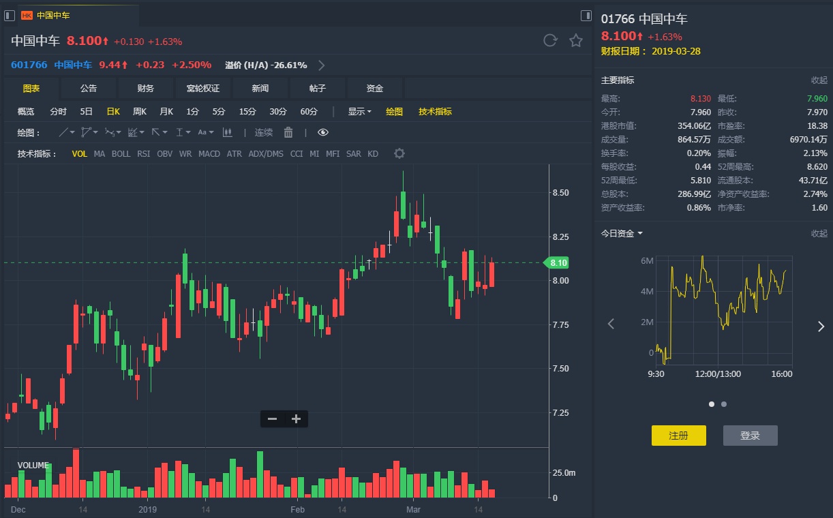
Task: Click the 8.10 current price marker
Action: [x=556, y=262]
